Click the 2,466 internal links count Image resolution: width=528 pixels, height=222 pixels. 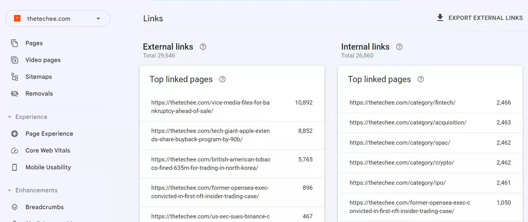click(x=504, y=103)
